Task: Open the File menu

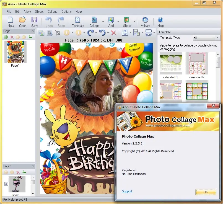Action: tap(9, 12)
